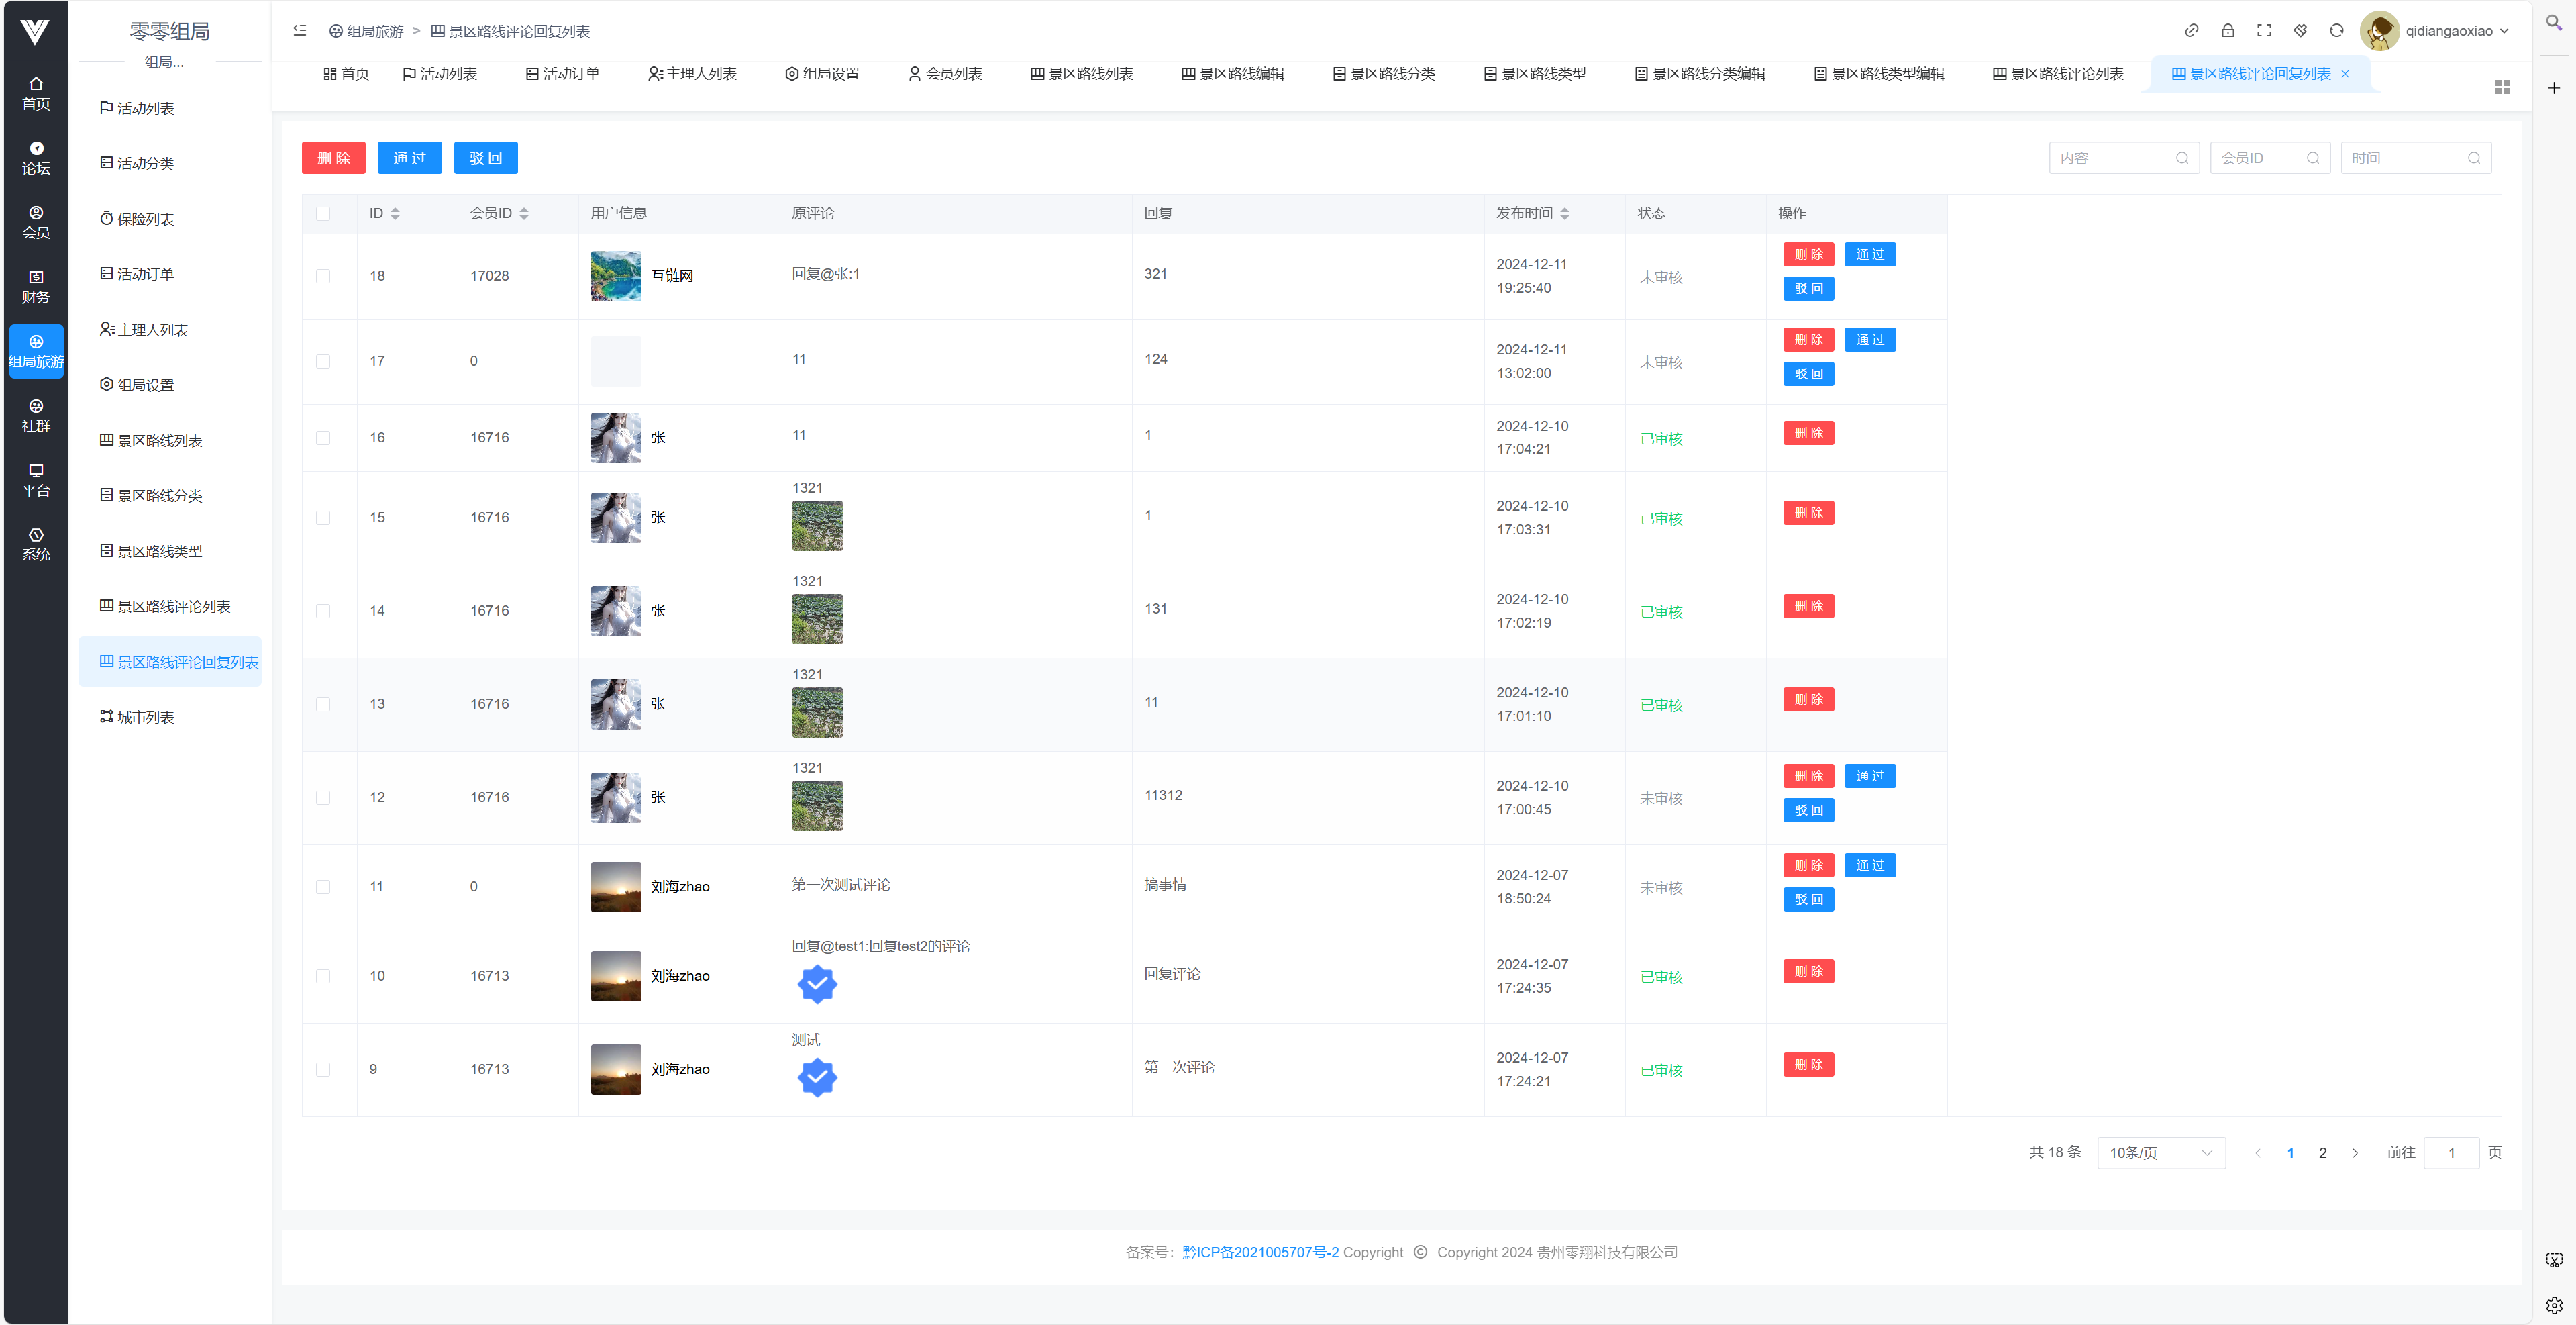Tick the checkbox for row ID 11
This screenshot has width=2576, height=1325.
pyautogui.click(x=323, y=887)
